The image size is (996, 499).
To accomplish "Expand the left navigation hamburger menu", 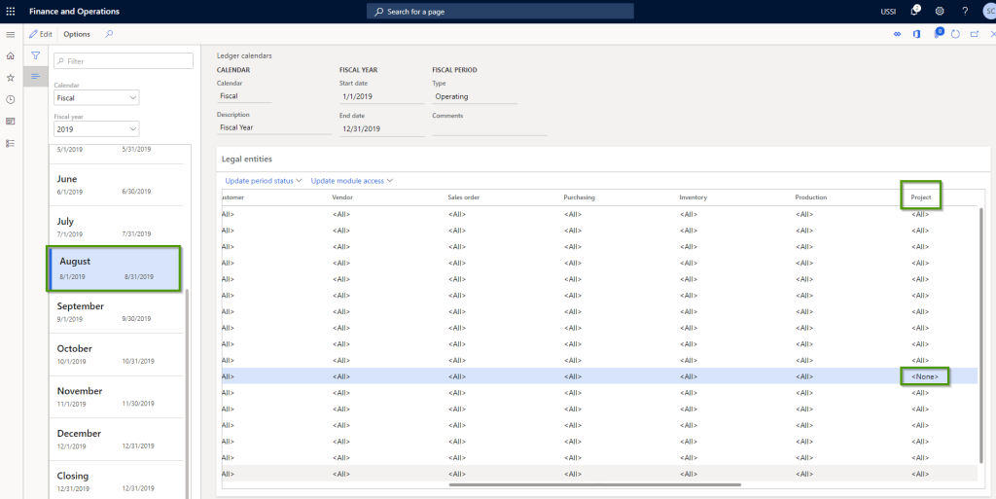I will 11,34.
